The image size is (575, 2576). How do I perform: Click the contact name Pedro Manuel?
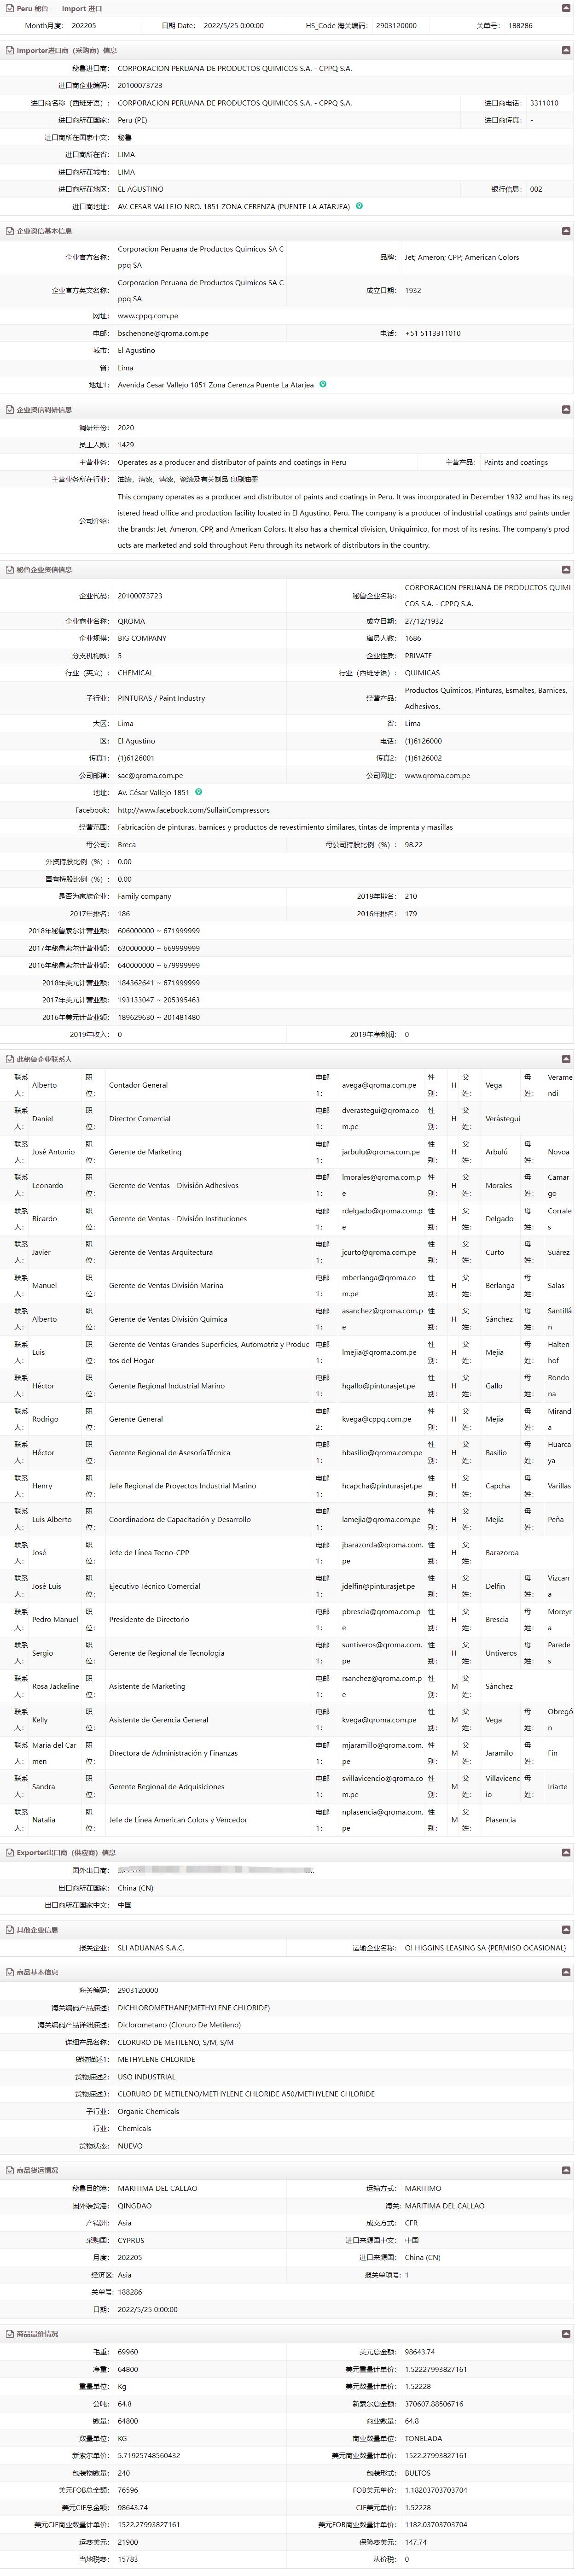click(x=55, y=1619)
